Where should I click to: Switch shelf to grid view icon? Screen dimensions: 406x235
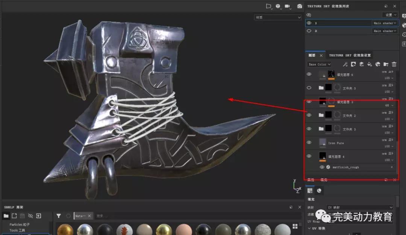[295, 226]
